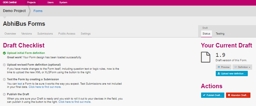This screenshot has height=106, width=256.
Task: Switch to the Testing tab
Action: point(220,34)
